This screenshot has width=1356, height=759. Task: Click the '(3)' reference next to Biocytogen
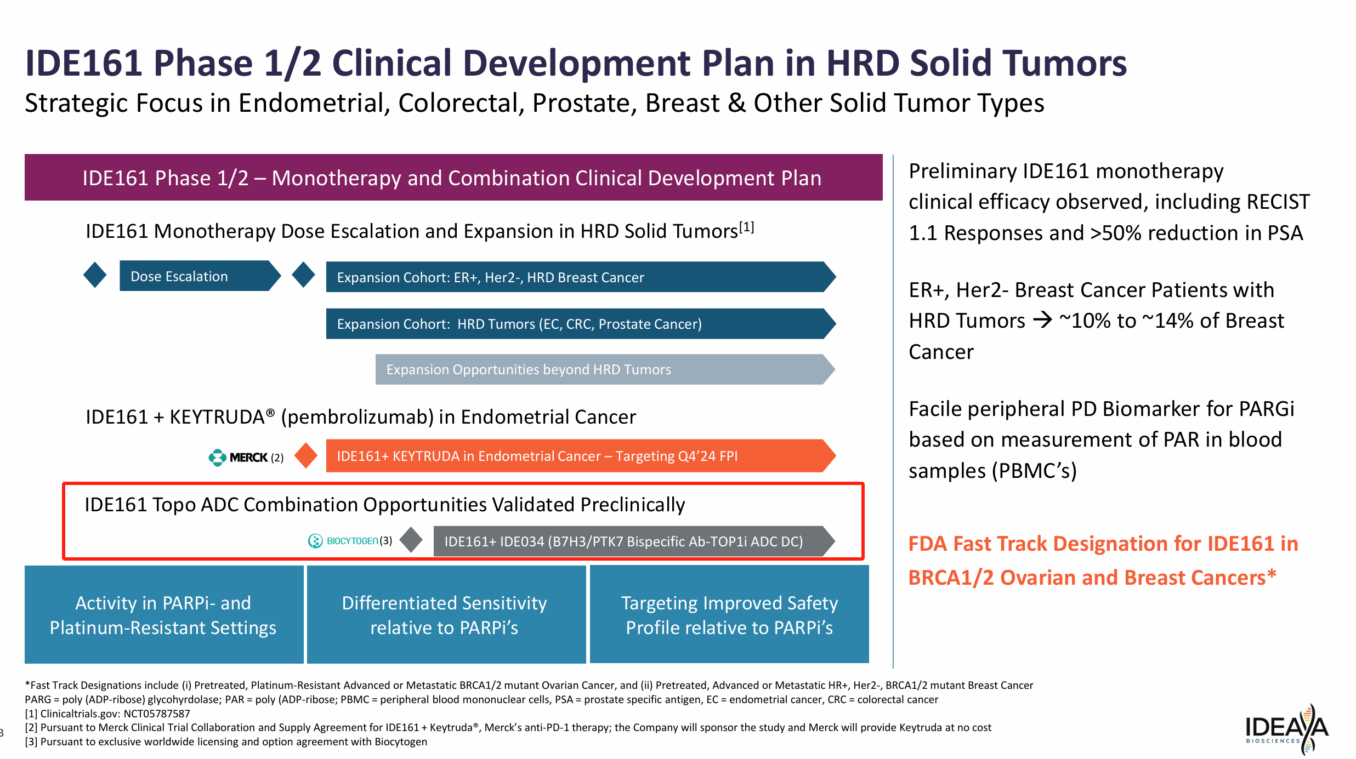[386, 540]
